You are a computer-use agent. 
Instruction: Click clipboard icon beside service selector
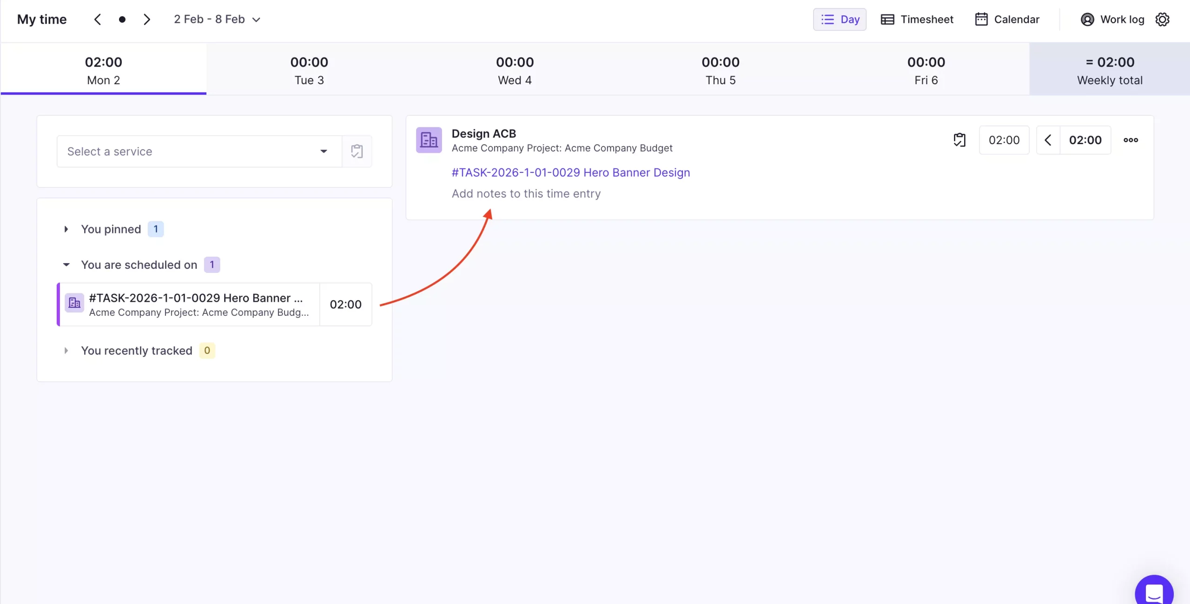357,152
